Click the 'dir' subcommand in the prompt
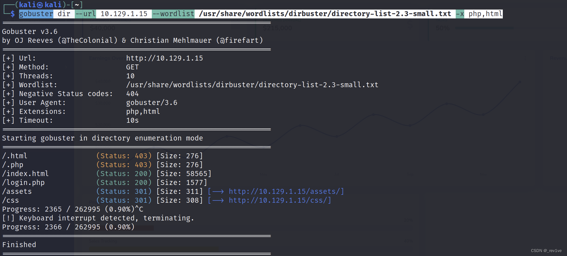 point(64,14)
